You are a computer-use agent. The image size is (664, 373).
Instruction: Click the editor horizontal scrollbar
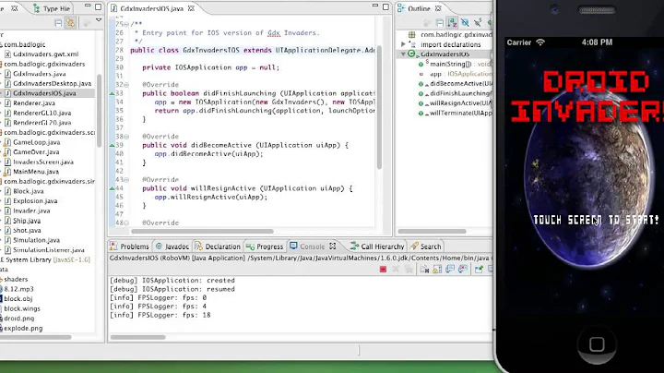coord(202,232)
